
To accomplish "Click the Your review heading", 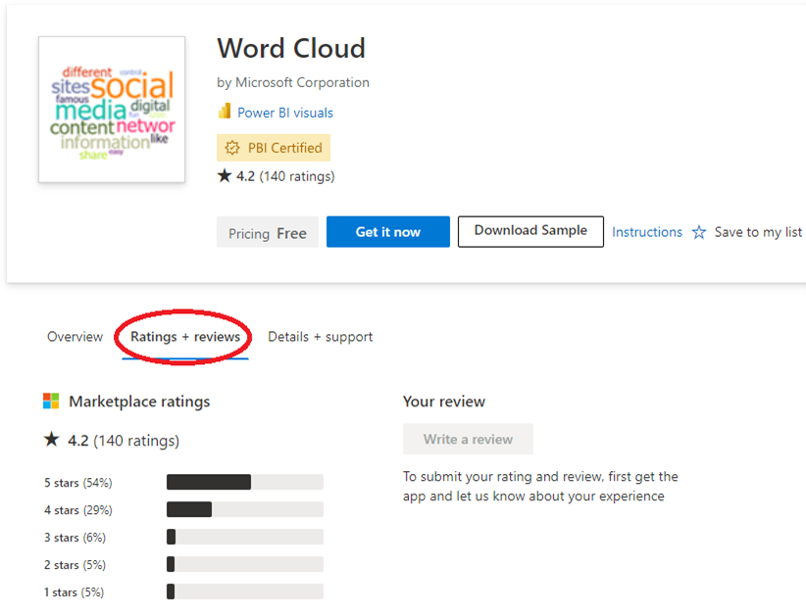I will tap(444, 401).
